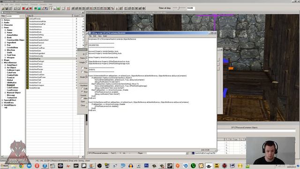The height and width of the screenshot is (169, 300).
Task: Click the open-file folder icon in toolbar
Action: pos(3,8)
